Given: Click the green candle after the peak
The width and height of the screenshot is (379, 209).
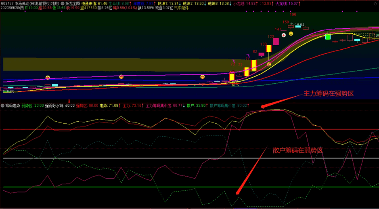Looking at the screenshot, I should 327,36.
